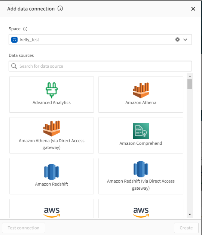
Task: Select the Amazon Comprehend connector icon
Action: [x=141, y=131]
